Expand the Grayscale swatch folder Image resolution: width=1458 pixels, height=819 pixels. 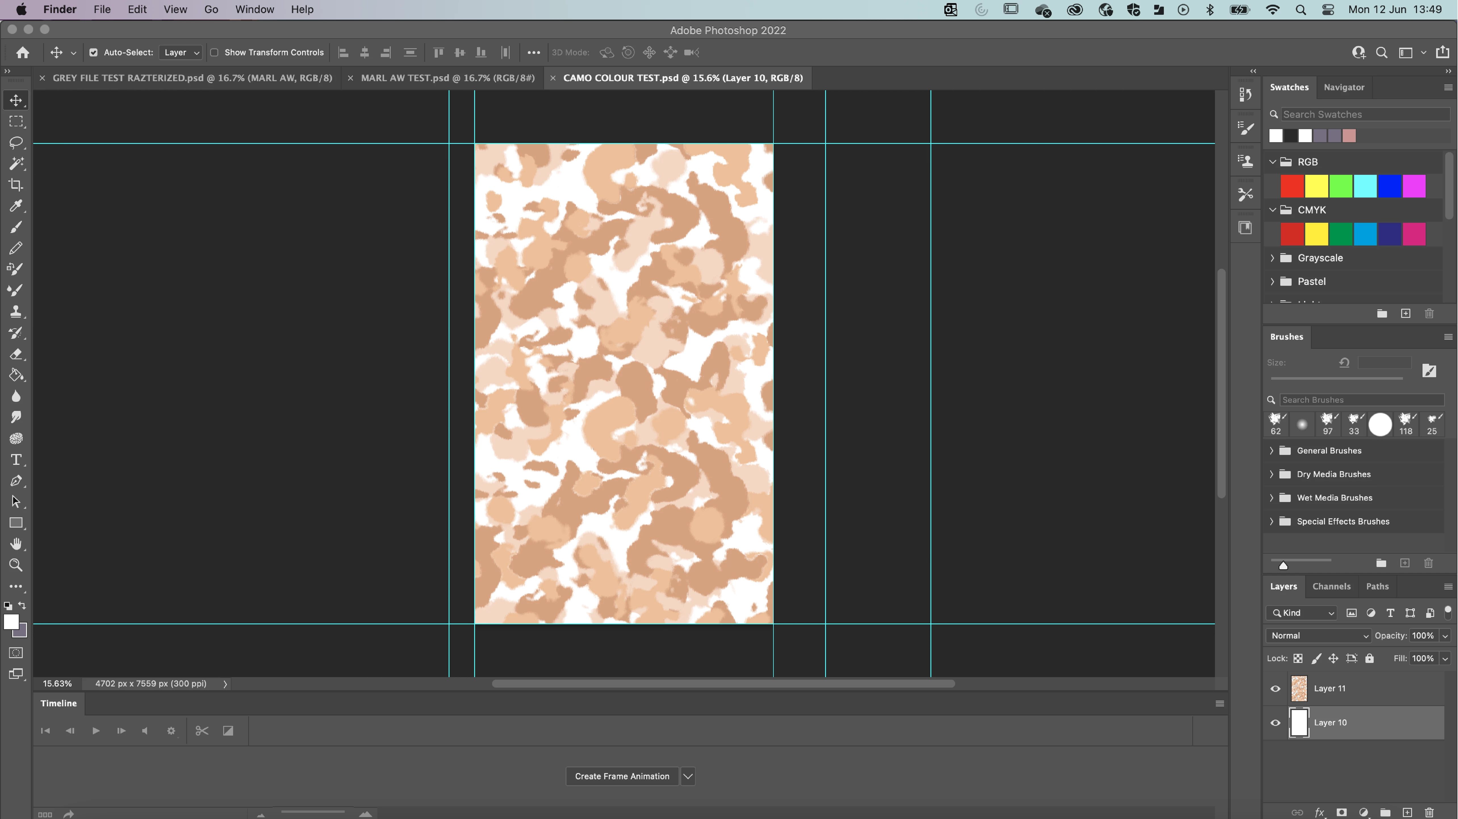pyautogui.click(x=1272, y=258)
